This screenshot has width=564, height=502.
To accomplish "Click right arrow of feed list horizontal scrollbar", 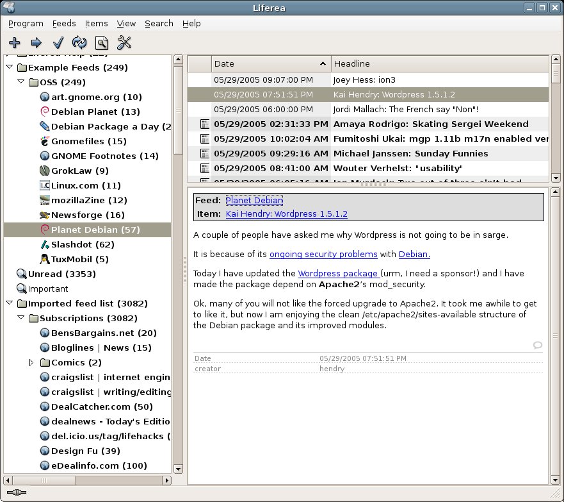I will (x=166, y=480).
